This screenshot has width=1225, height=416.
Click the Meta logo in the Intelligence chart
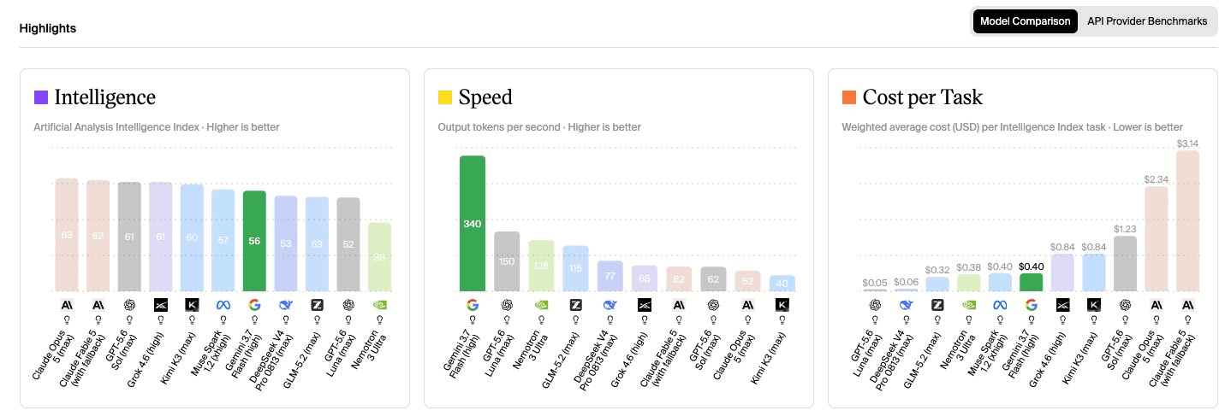click(x=223, y=304)
